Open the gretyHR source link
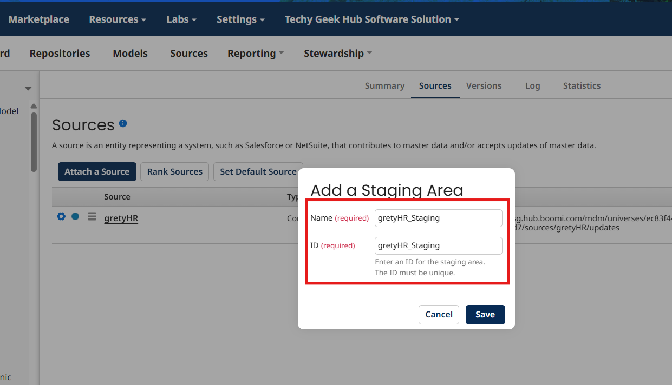This screenshot has height=385, width=672. 121,218
